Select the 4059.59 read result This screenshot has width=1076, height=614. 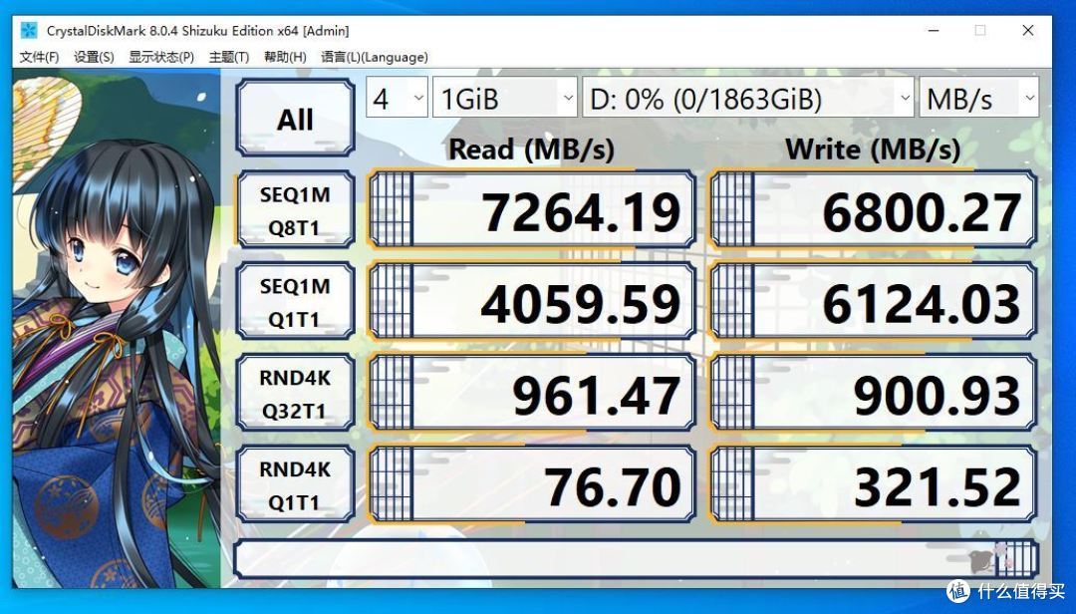532,301
